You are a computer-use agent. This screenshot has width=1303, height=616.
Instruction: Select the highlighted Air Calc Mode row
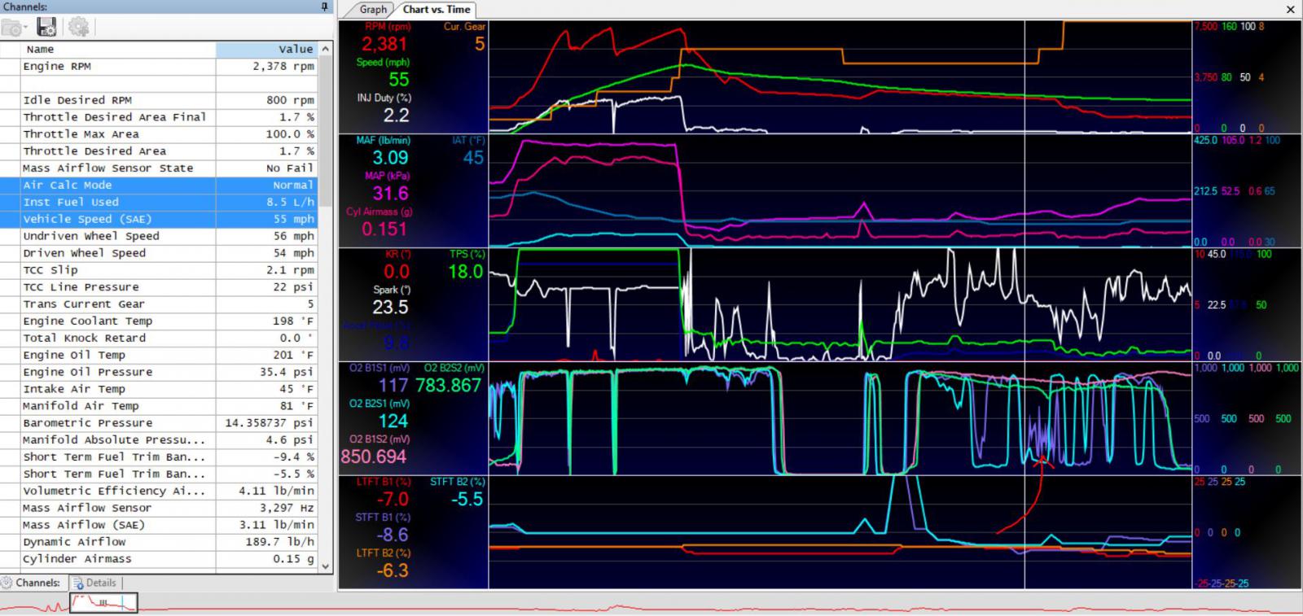pos(159,185)
